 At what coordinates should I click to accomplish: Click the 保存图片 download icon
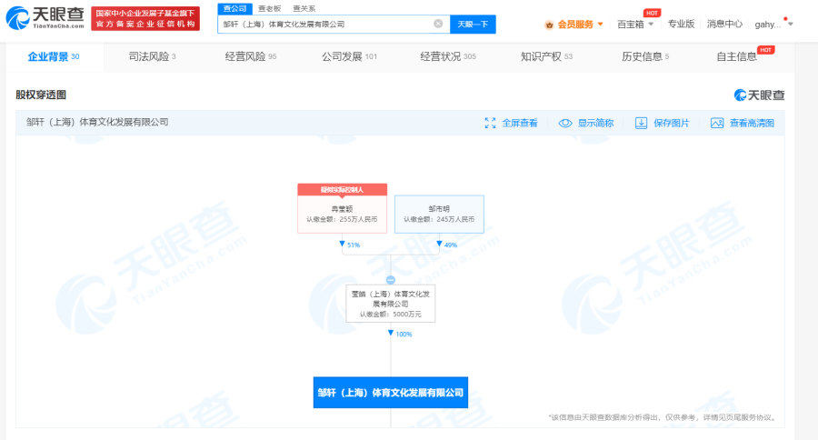pyautogui.click(x=641, y=123)
